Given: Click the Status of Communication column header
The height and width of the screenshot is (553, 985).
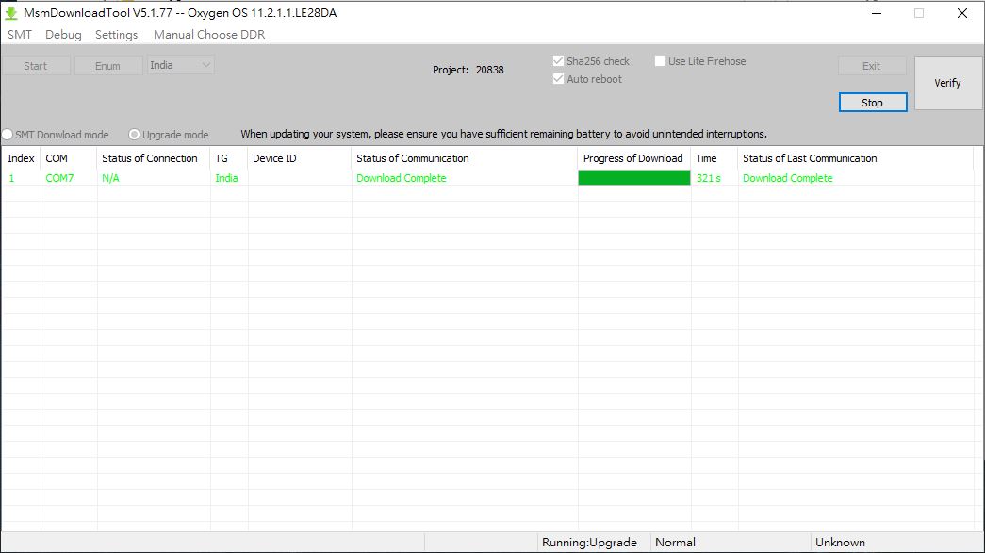Looking at the screenshot, I should click(x=465, y=158).
